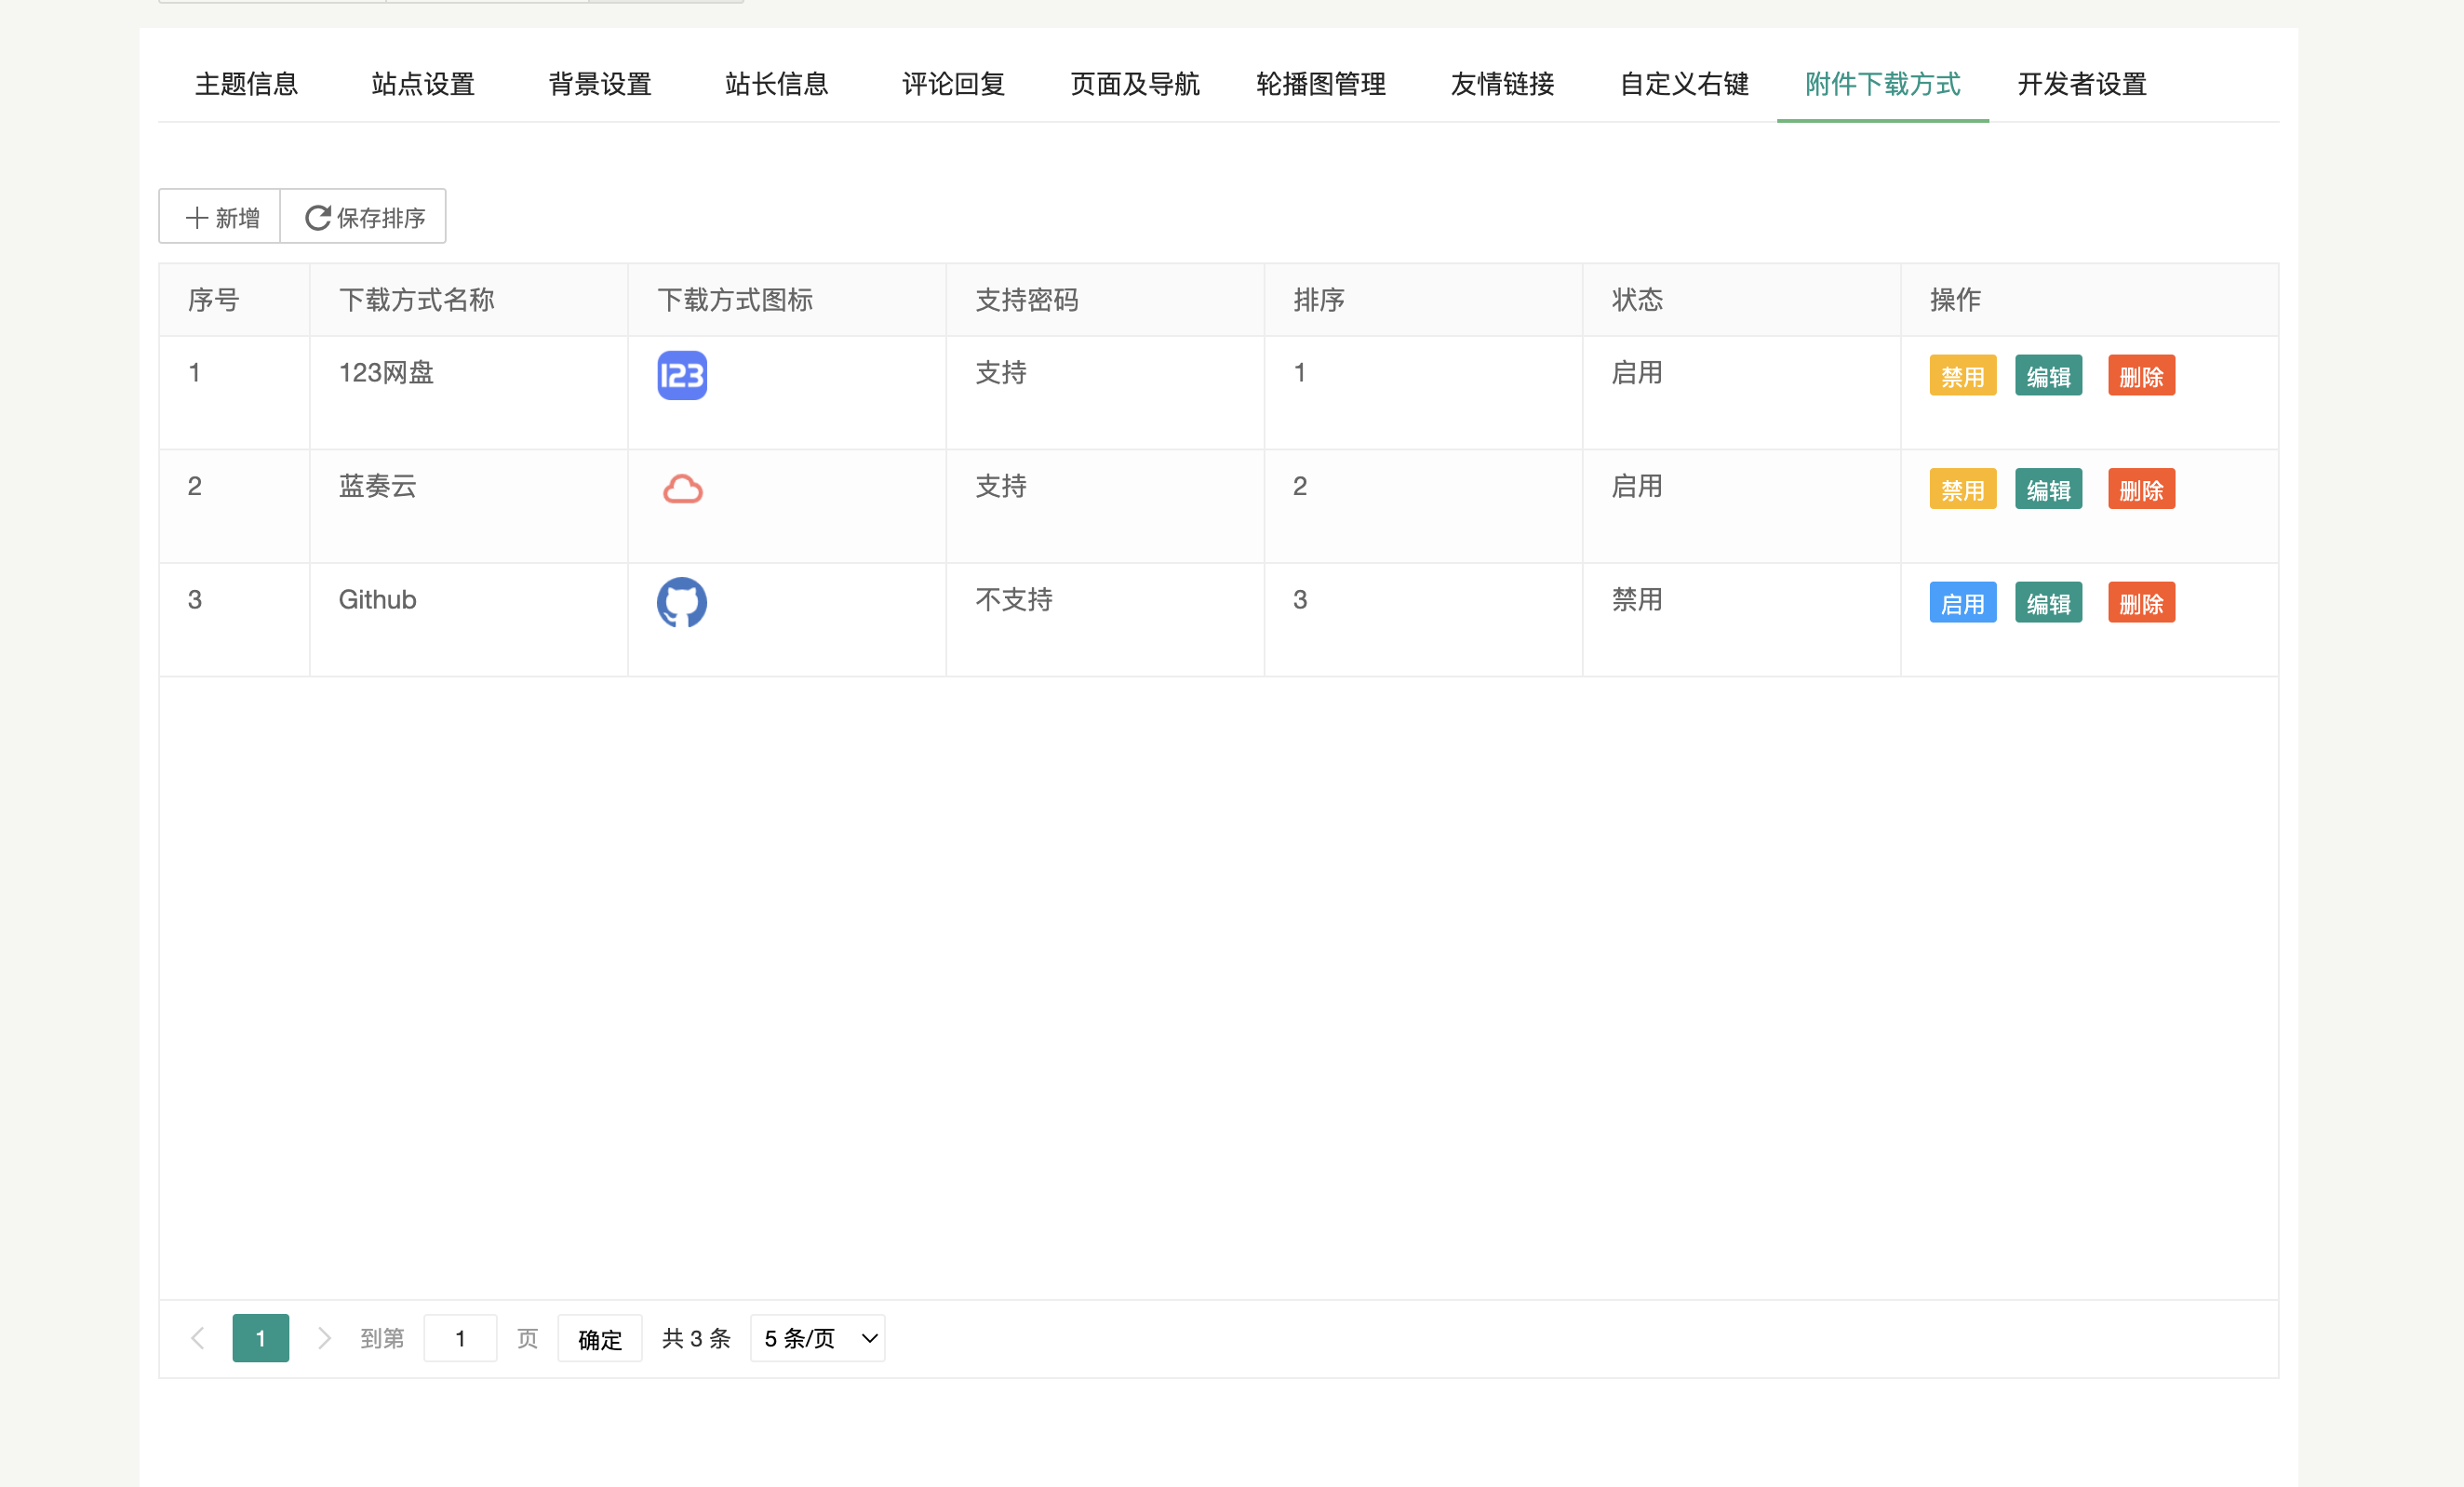The image size is (2464, 1487).
Task: Select page 1 in the pagination
Action: (260, 1338)
